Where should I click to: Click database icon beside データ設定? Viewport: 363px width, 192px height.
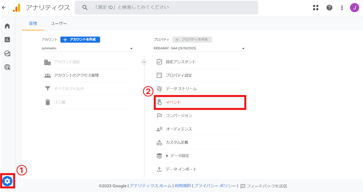(159, 156)
